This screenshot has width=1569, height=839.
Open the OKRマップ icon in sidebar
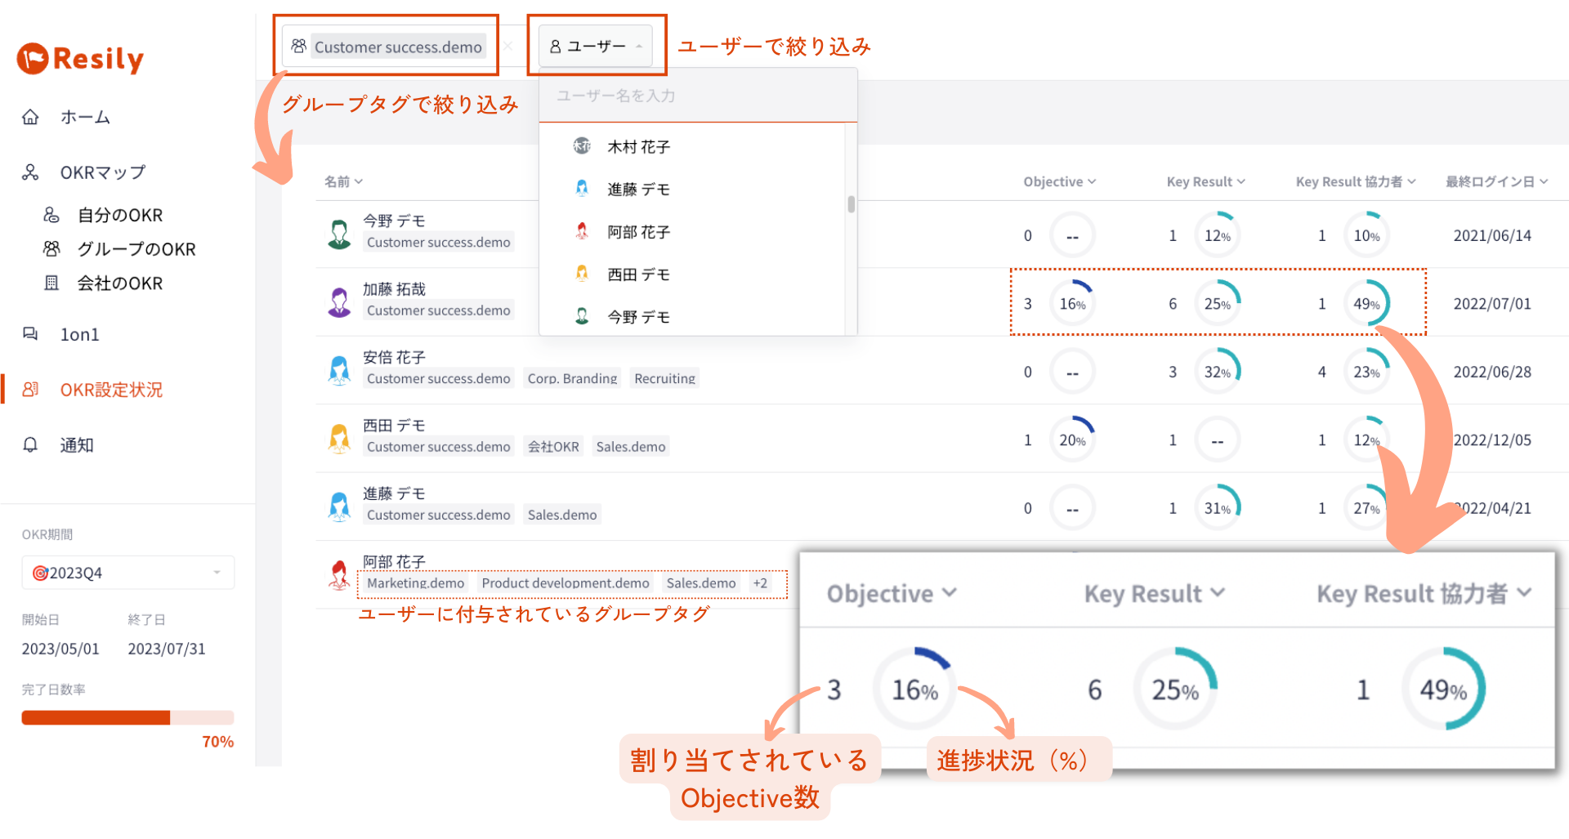30,172
